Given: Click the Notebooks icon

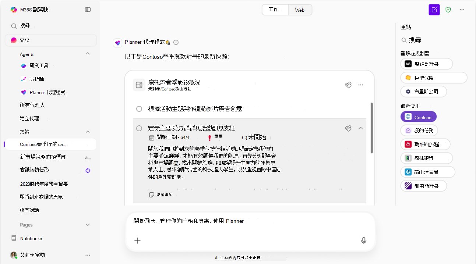Looking at the screenshot, I should click(x=14, y=238).
